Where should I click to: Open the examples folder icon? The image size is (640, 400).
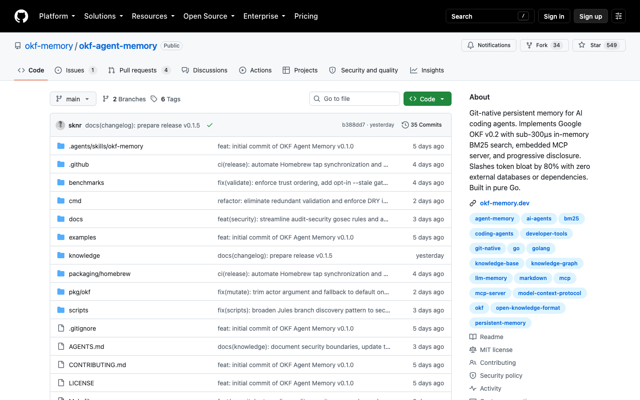point(61,237)
